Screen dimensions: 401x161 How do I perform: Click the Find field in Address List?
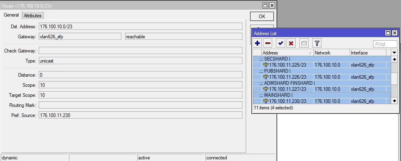[385, 44]
